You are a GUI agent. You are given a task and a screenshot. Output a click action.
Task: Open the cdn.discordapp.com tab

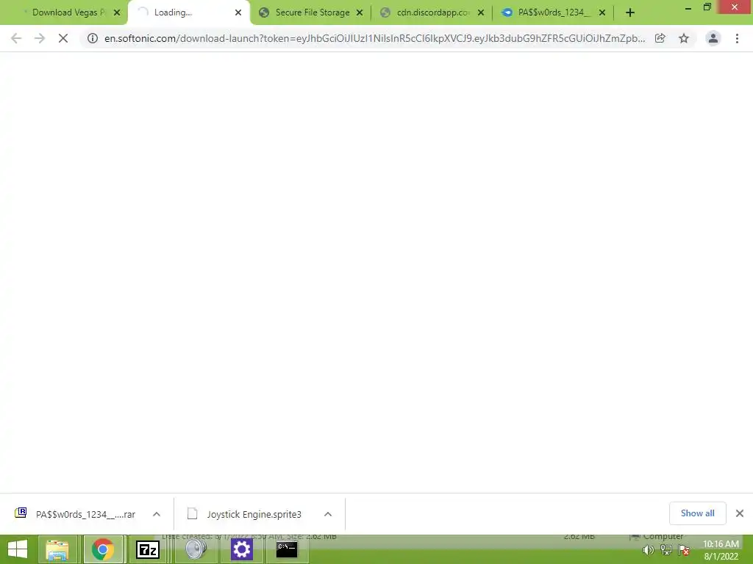pos(431,12)
